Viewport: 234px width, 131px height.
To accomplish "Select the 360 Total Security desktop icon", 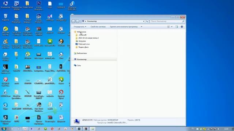I will pyautogui.click(x=5, y=31).
